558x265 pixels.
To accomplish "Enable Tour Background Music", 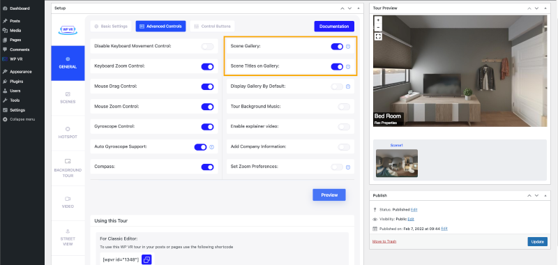I will tap(344, 107).
